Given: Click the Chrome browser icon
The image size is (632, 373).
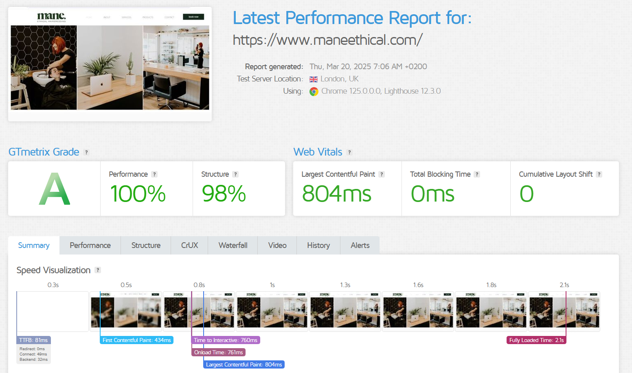Looking at the screenshot, I should (x=314, y=92).
